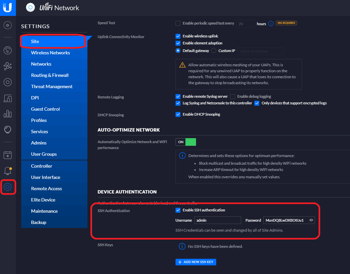Select the Custom IP radio option
The width and height of the screenshot is (350, 274).
[x=214, y=51]
